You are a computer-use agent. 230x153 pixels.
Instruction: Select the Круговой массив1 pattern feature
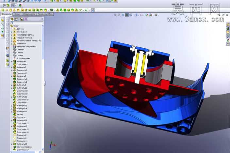pyautogui.click(x=23, y=147)
